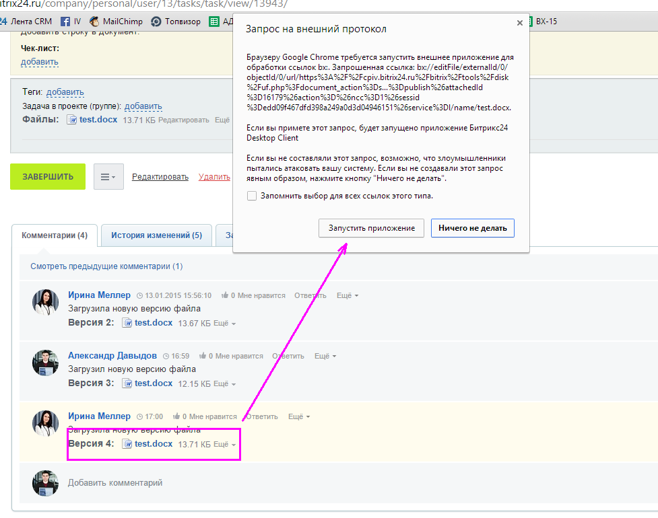This screenshot has width=658, height=518.
Task: Click Word icon of Версия 2 file
Action: pos(127,323)
